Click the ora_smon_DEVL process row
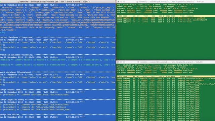 point(158,111)
